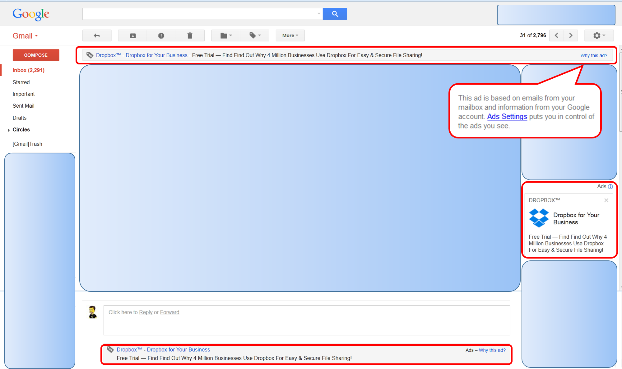Image resolution: width=622 pixels, height=369 pixels.
Task: Open search options dropdown arrow in search box
Action: pyautogui.click(x=319, y=14)
